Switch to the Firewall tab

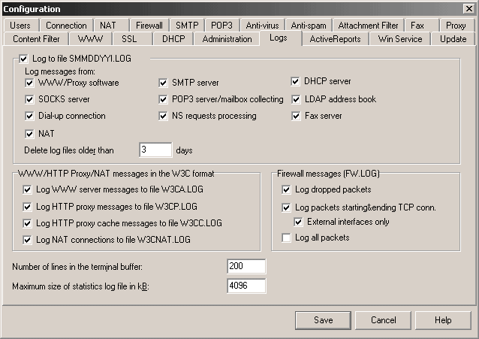click(149, 25)
